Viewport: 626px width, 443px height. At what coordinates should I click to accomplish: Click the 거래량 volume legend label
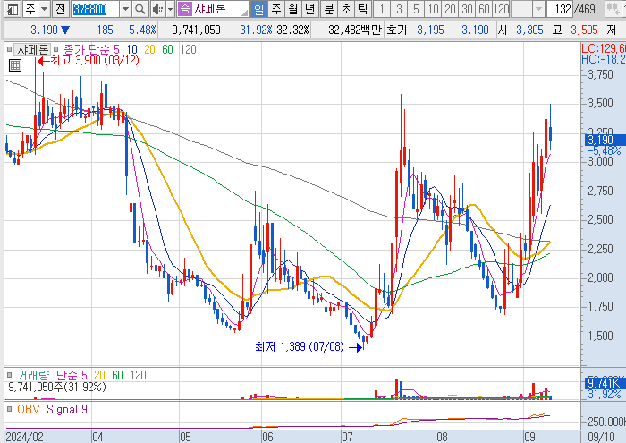pos(33,375)
